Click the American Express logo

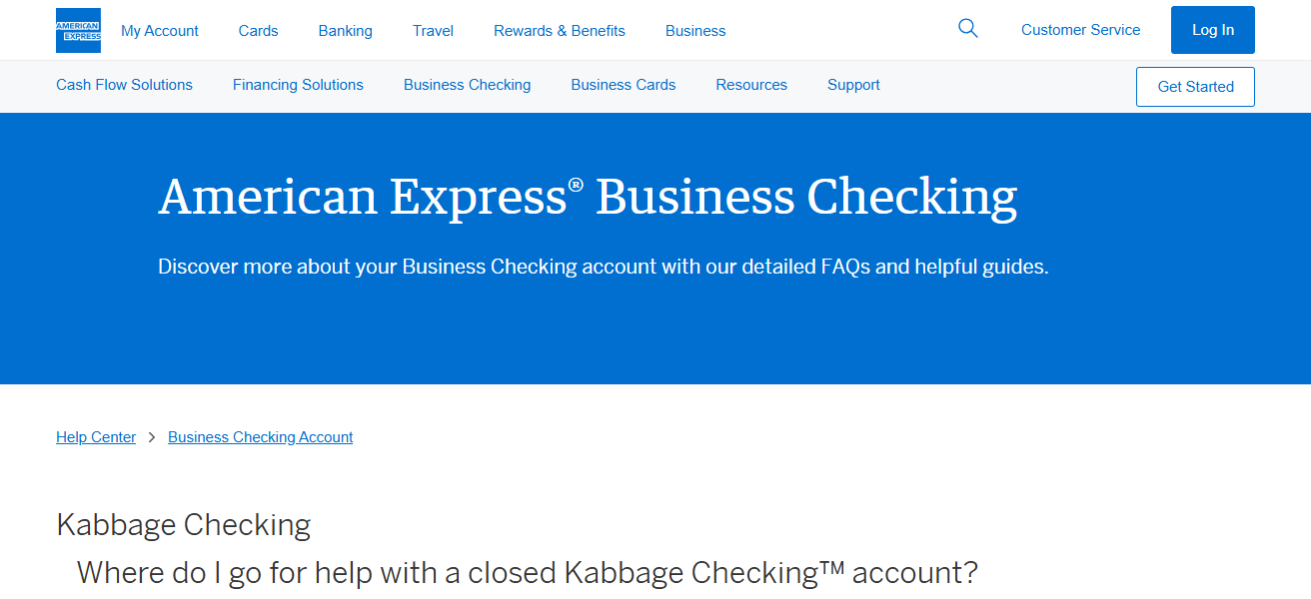[77, 29]
